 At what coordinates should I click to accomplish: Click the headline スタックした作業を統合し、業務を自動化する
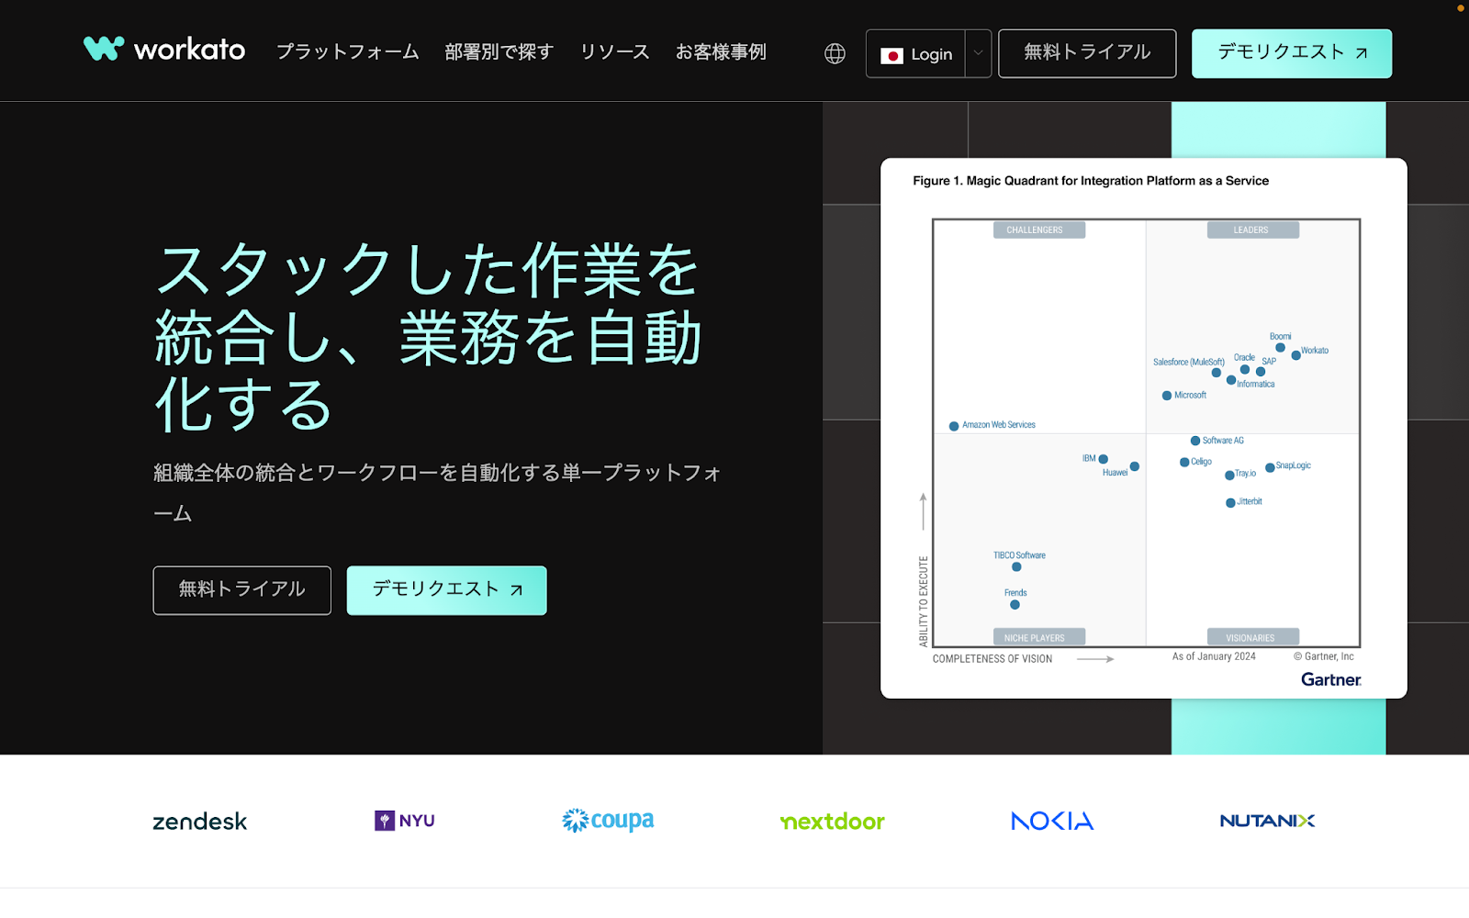tap(429, 337)
